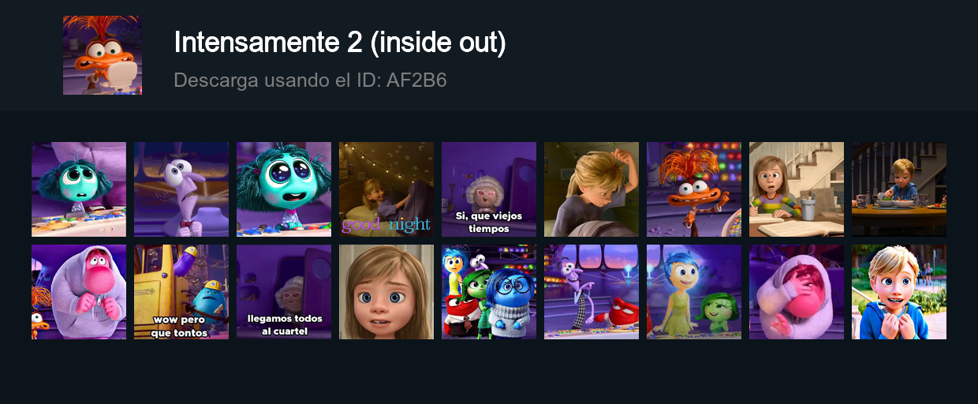Choose the Embarrassment pulling hoodie strings sticker
The image size is (978, 404).
coord(79,292)
